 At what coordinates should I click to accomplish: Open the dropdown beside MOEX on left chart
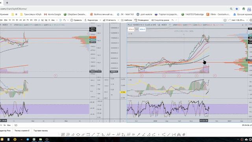point(11,25)
